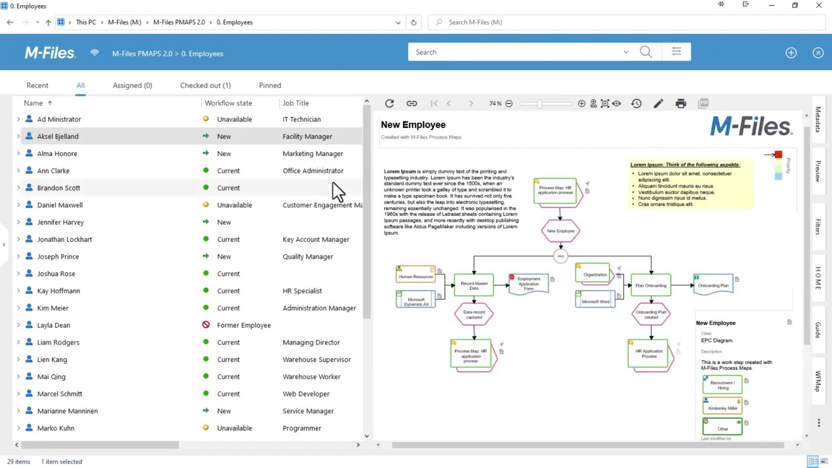Fit preview to page icon
Image resolution: width=832 pixels, height=468 pixels.
(x=604, y=103)
